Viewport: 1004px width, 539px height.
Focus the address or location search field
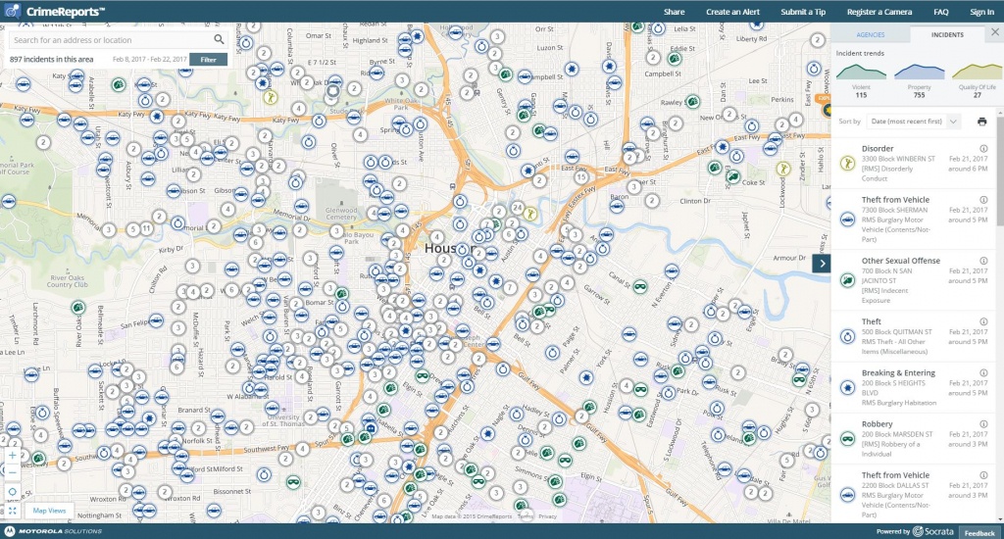click(110, 40)
